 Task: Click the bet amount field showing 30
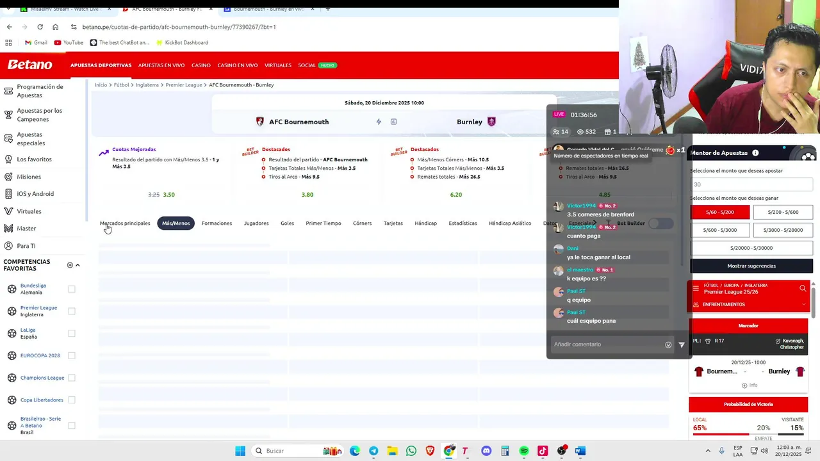pyautogui.click(x=751, y=184)
